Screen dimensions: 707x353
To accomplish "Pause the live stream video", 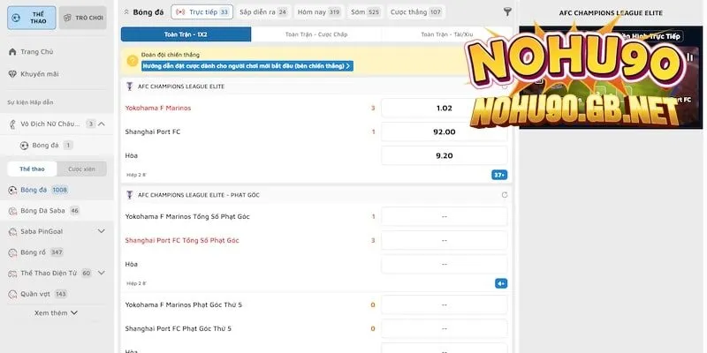I will [x=689, y=57].
